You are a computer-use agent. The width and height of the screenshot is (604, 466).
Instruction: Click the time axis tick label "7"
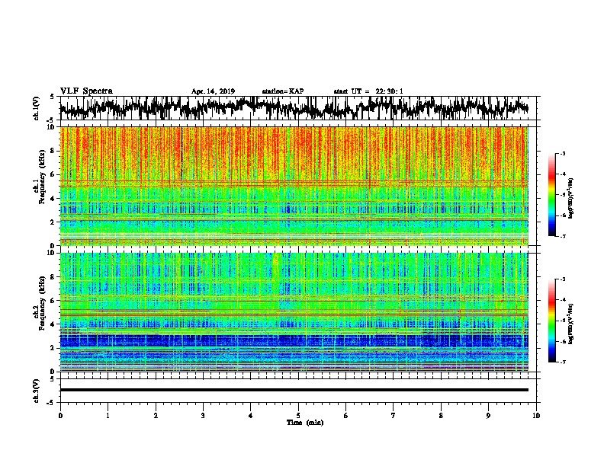pos(394,416)
